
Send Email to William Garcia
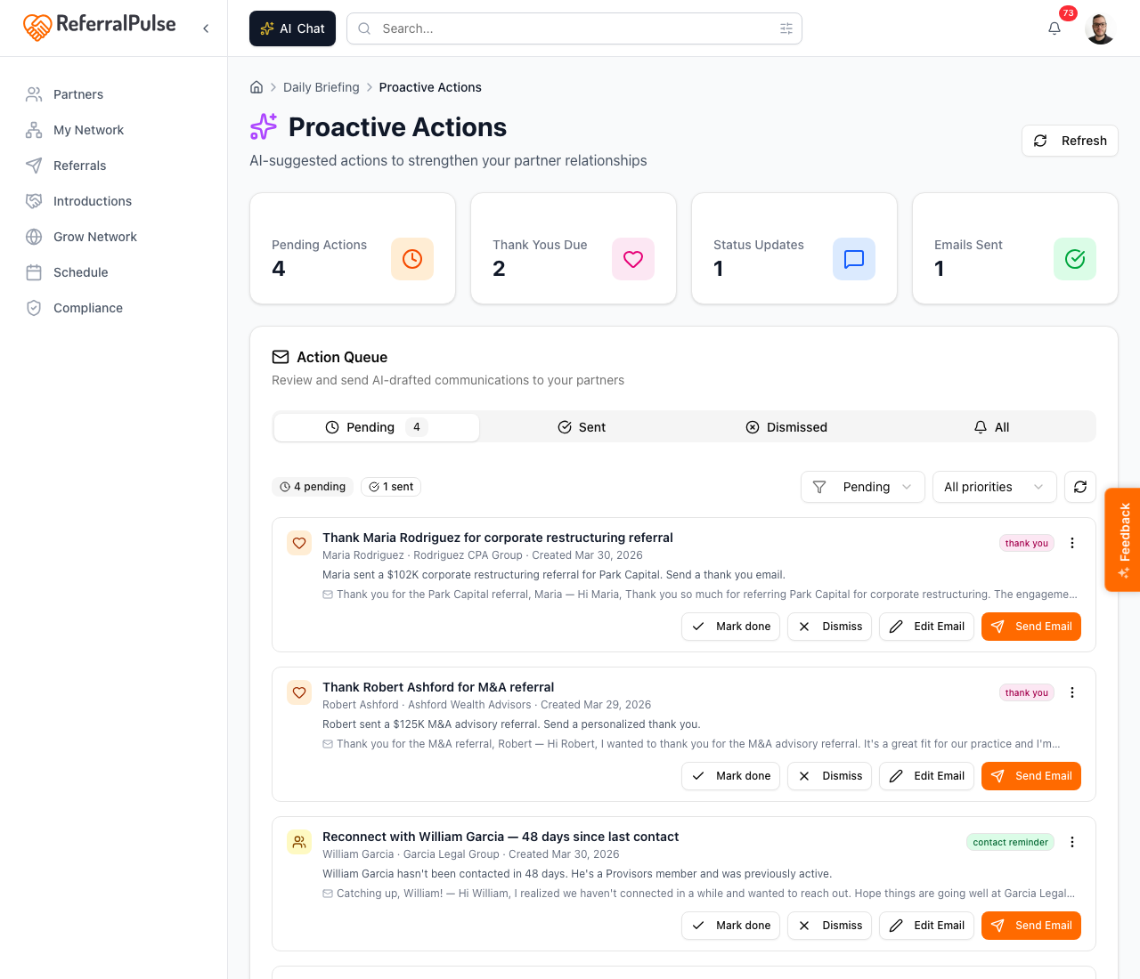pos(1031,926)
